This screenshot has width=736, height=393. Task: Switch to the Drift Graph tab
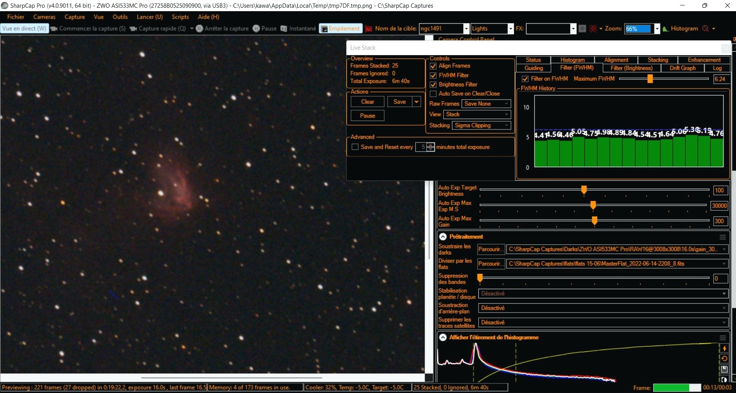(682, 68)
